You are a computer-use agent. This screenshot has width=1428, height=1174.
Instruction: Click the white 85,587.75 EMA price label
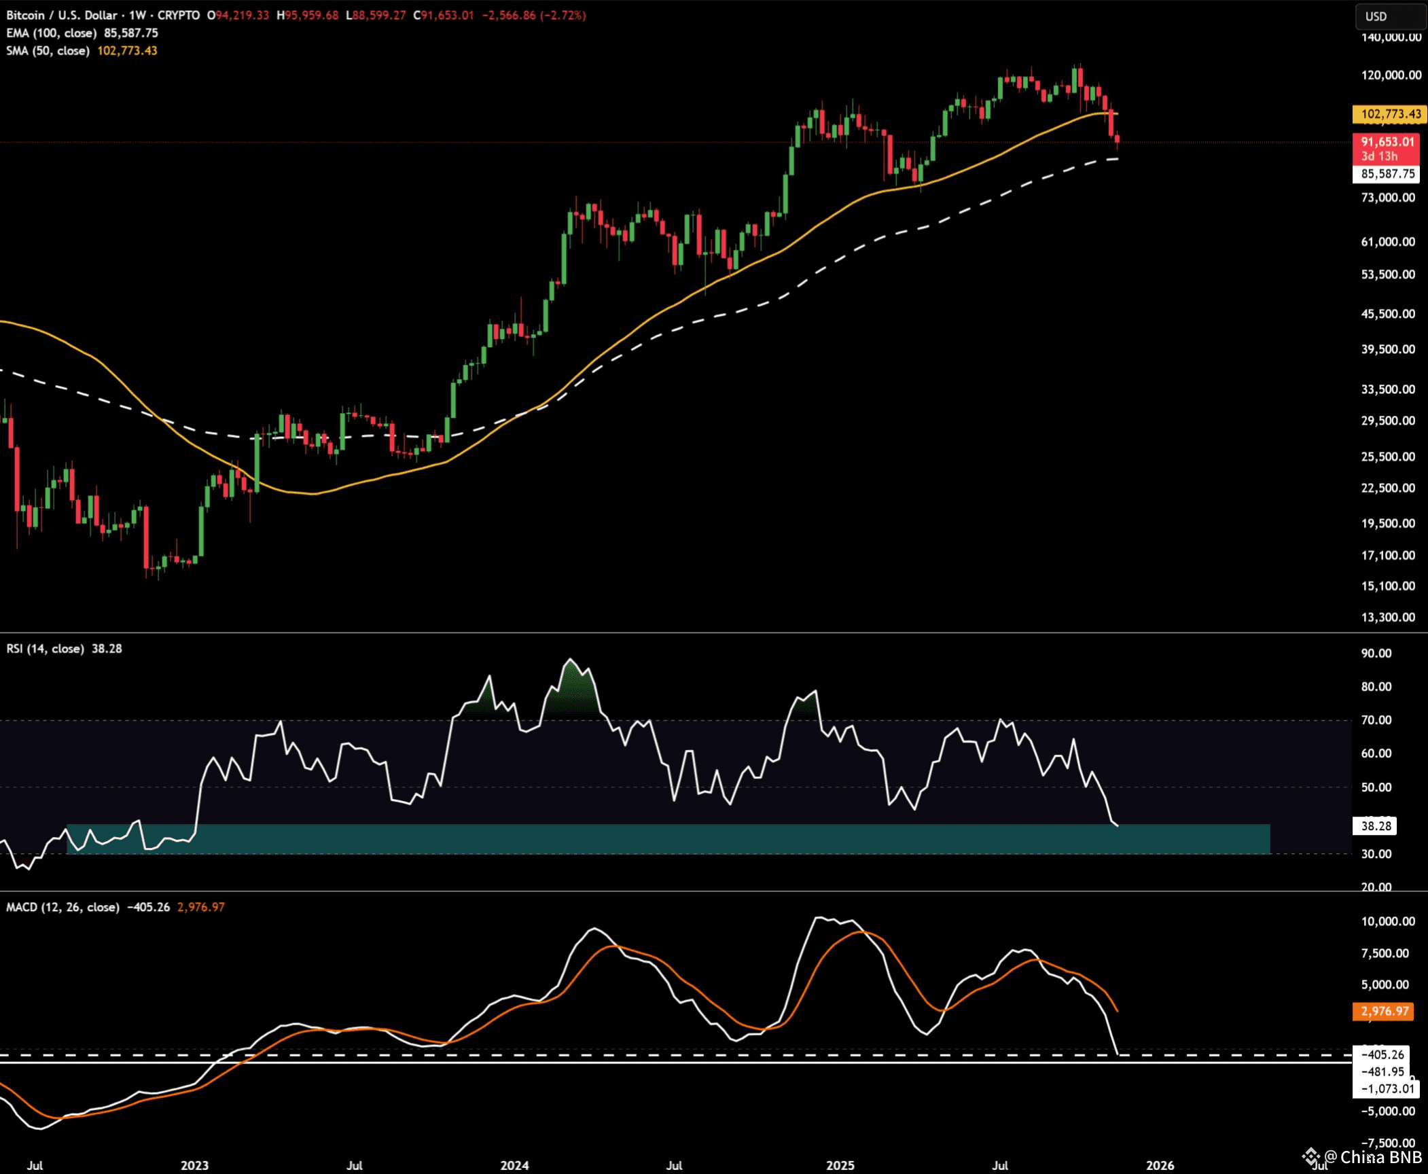(x=1387, y=174)
